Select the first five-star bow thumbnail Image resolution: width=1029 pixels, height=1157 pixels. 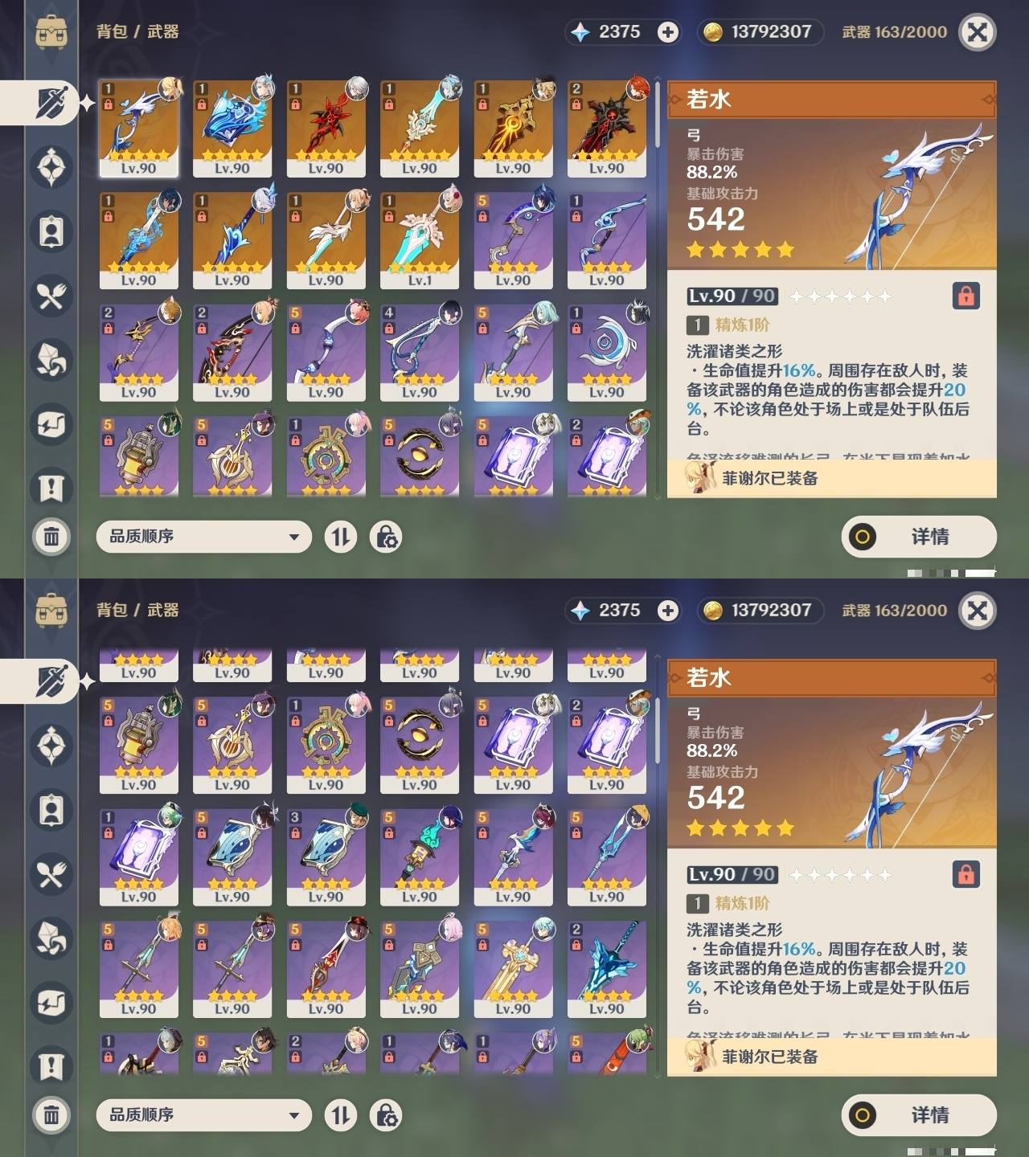(x=138, y=128)
